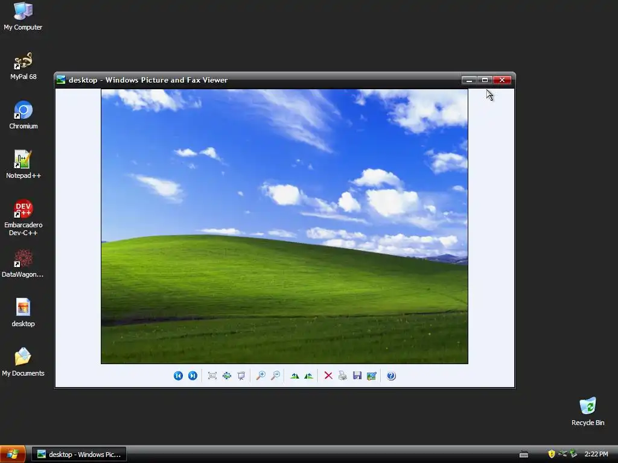Click the Bliss picture in the viewer
618x463 pixels.
click(285, 227)
